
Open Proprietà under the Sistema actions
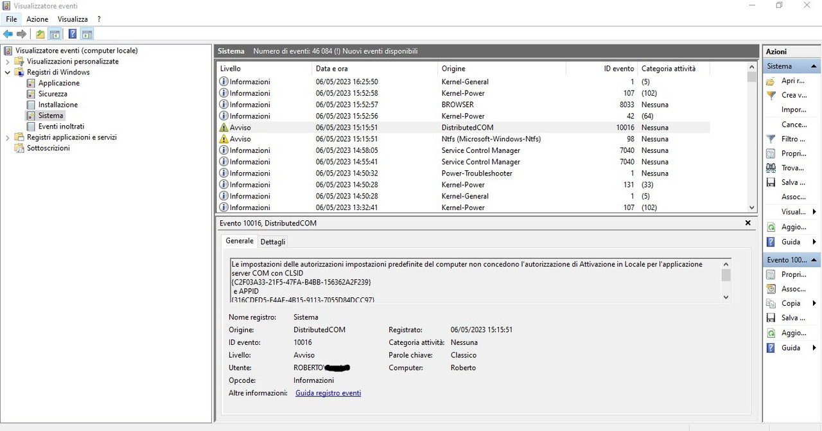793,154
